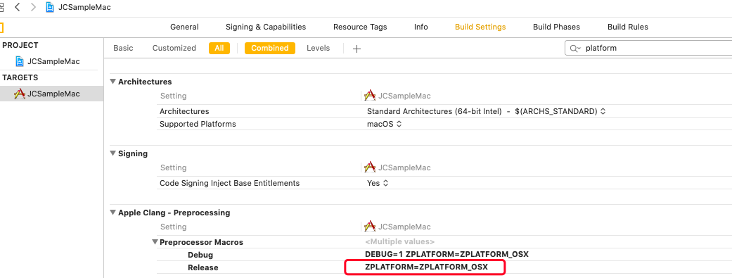732x278 pixels.
Task: Select the Architectures setting name
Action: point(184,111)
